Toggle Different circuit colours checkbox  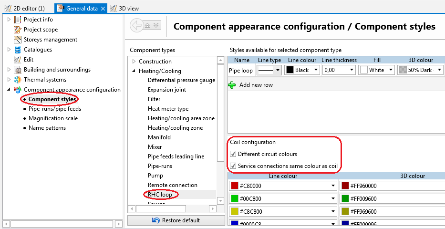[x=233, y=154]
